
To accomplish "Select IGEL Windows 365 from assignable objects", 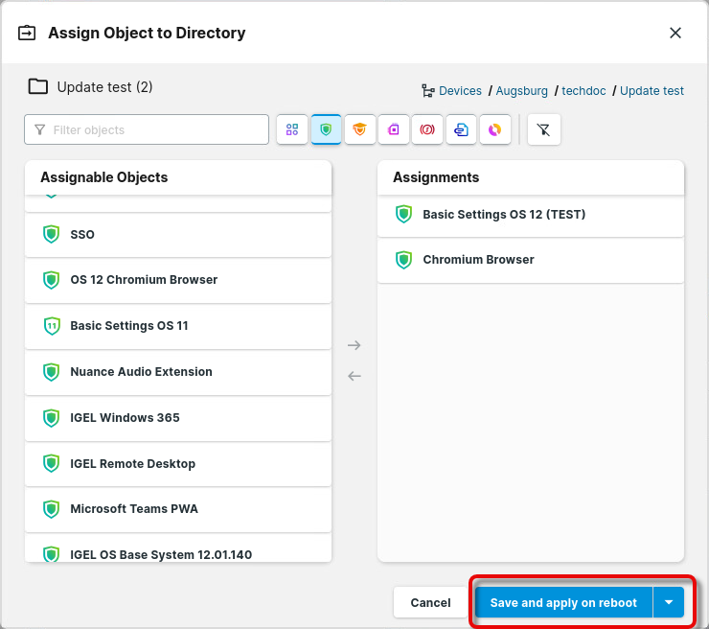I will click(125, 418).
